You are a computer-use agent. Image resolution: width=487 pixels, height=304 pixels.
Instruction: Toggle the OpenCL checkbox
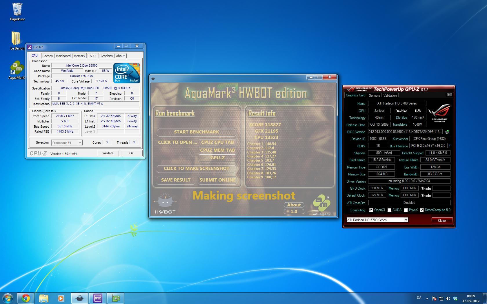[x=371, y=210]
